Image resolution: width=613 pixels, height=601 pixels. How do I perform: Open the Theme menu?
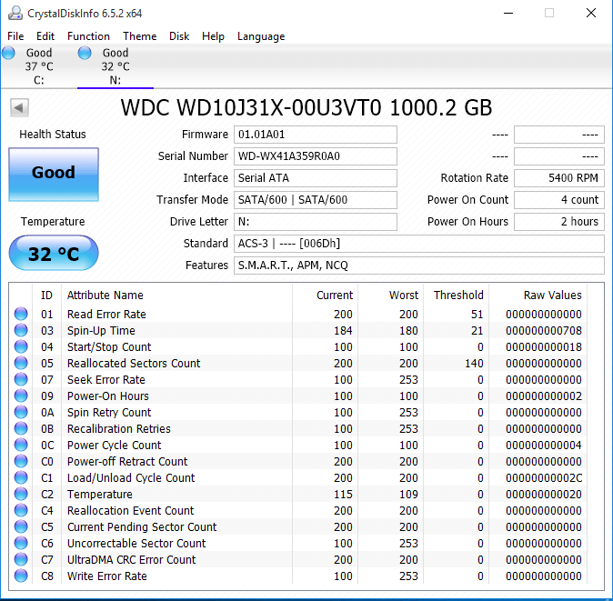pos(139,36)
